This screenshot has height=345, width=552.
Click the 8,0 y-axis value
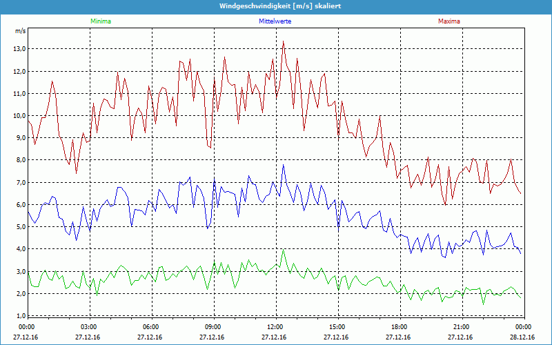(21, 160)
